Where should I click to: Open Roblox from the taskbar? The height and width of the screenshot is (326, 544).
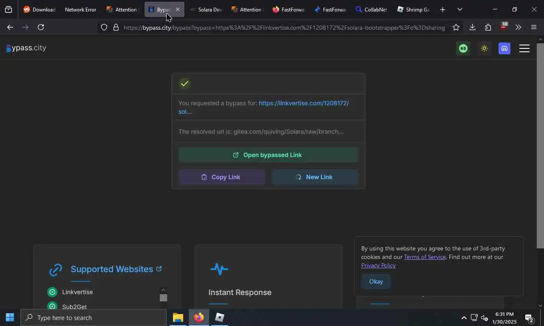pos(219,318)
